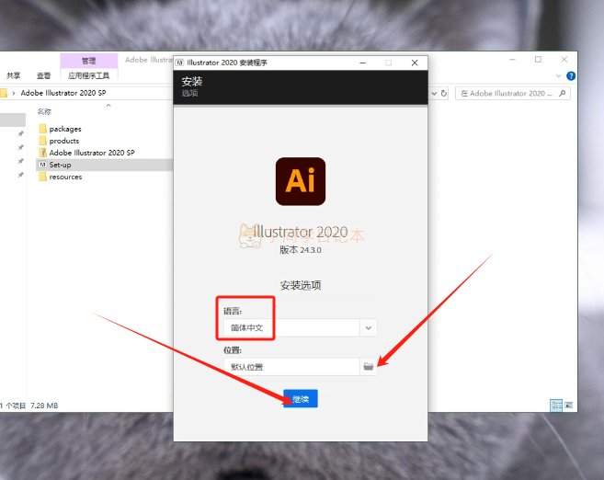Open Explorer help question mark icon
Image resolution: width=604 pixels, height=480 pixels.
[571, 76]
